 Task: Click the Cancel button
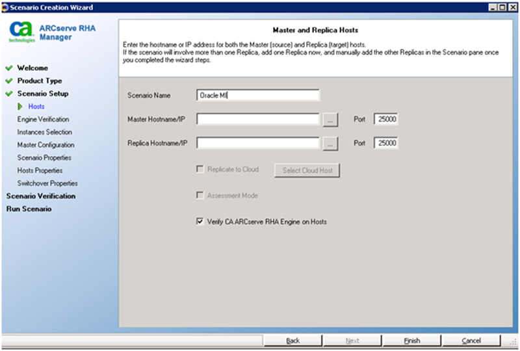point(472,341)
